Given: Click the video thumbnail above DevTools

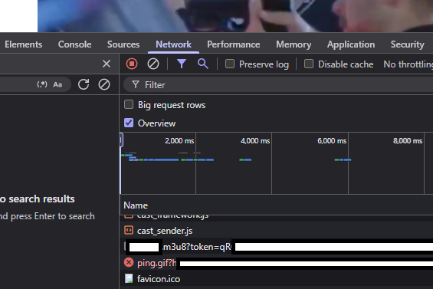Looking at the screenshot, I should [x=235, y=16].
